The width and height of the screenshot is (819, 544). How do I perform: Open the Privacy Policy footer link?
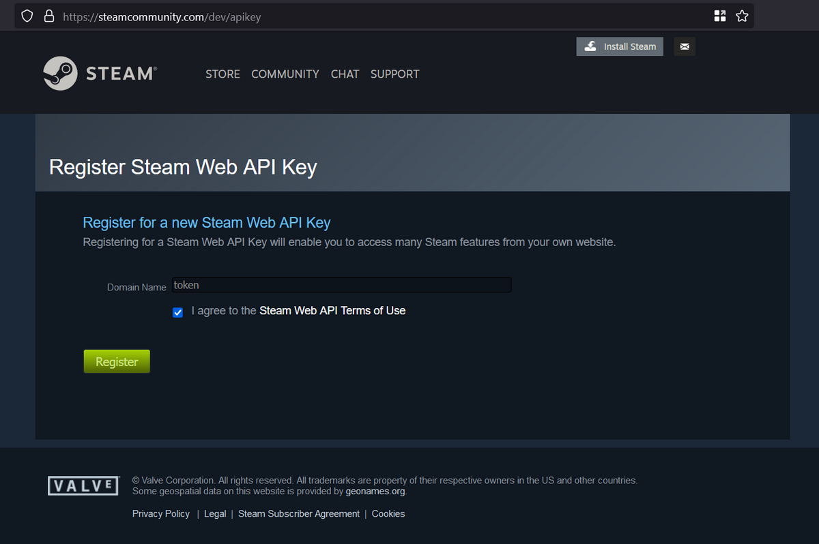pos(161,514)
